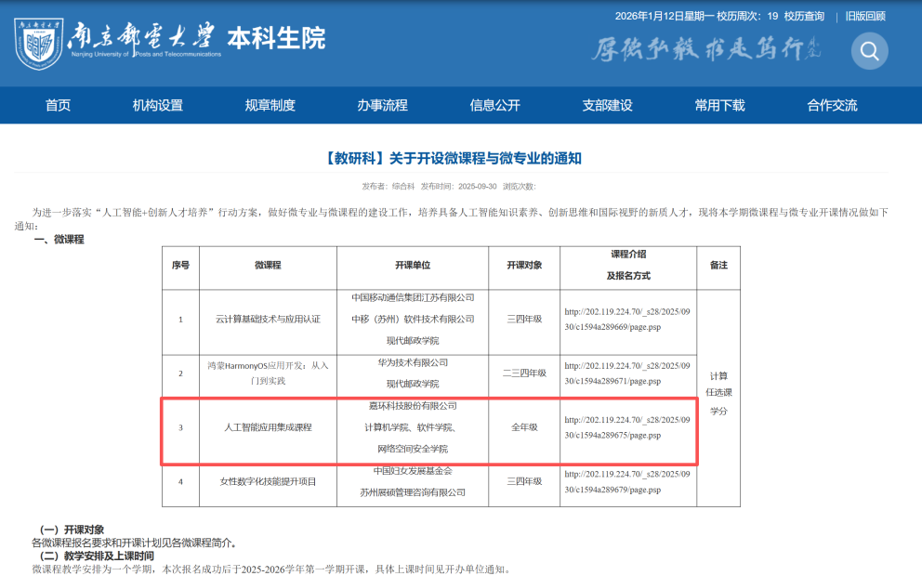
Task: Click the university emblem logo
Action: coord(39,44)
